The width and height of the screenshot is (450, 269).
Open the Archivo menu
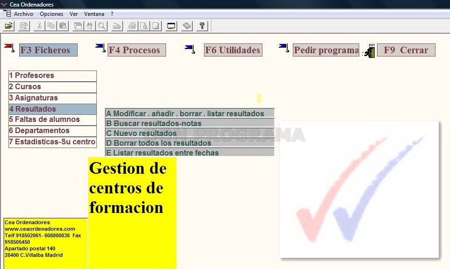click(23, 14)
